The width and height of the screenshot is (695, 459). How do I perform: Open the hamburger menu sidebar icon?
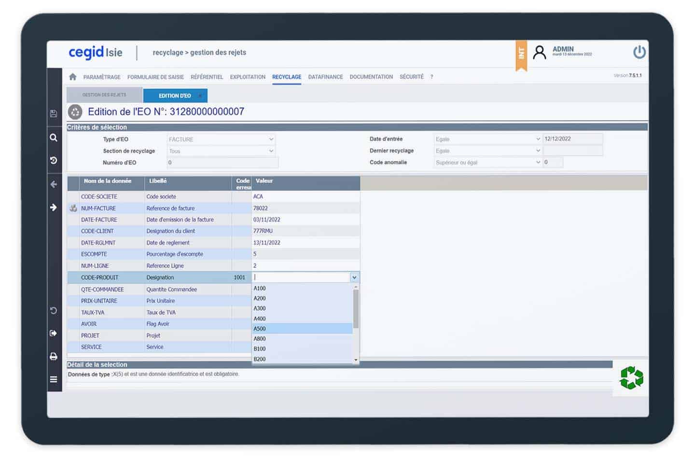pyautogui.click(x=54, y=379)
